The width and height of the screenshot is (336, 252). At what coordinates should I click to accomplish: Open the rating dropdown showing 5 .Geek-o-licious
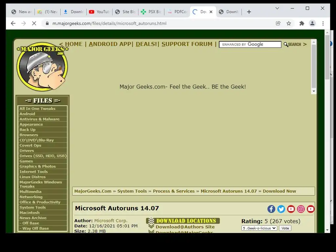259,228
